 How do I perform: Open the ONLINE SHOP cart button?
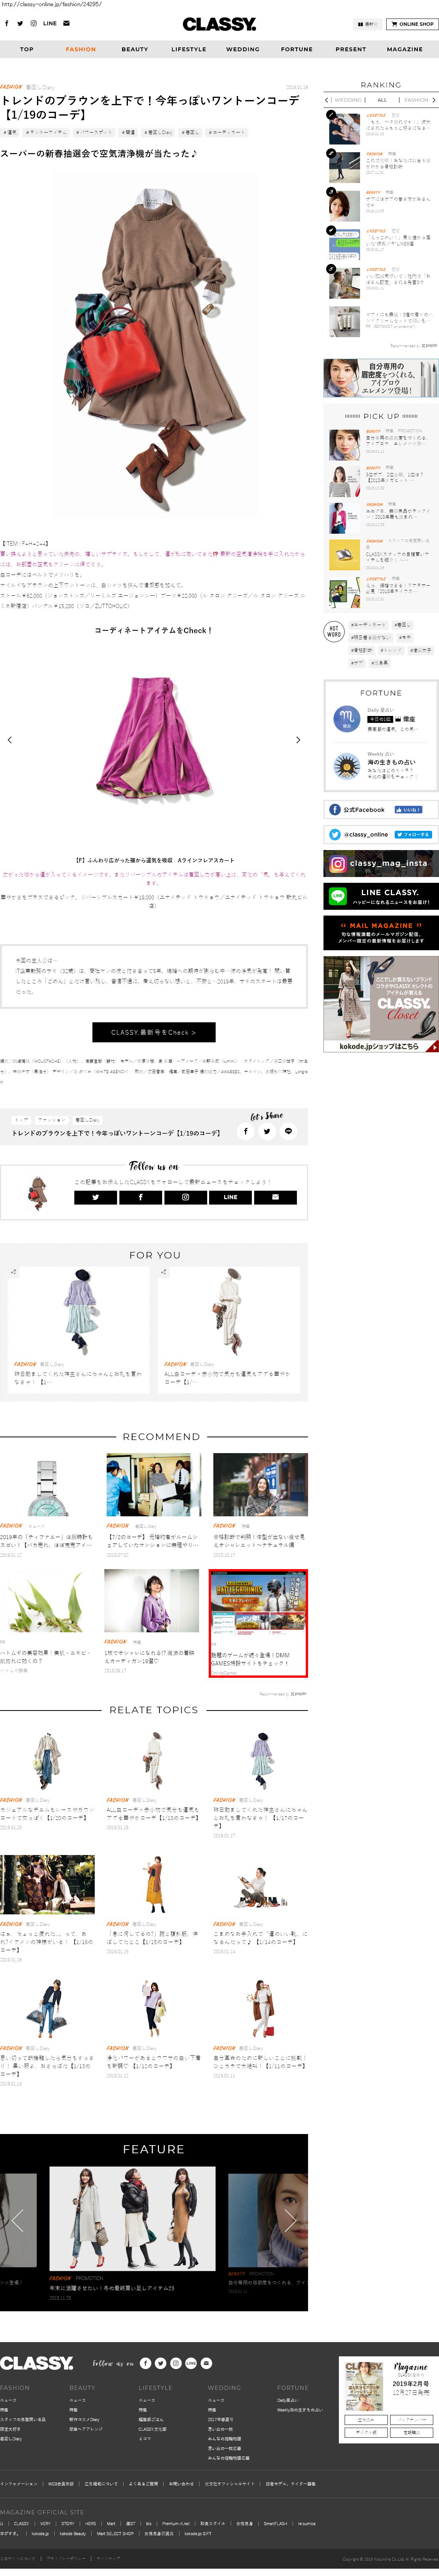pyautogui.click(x=413, y=24)
